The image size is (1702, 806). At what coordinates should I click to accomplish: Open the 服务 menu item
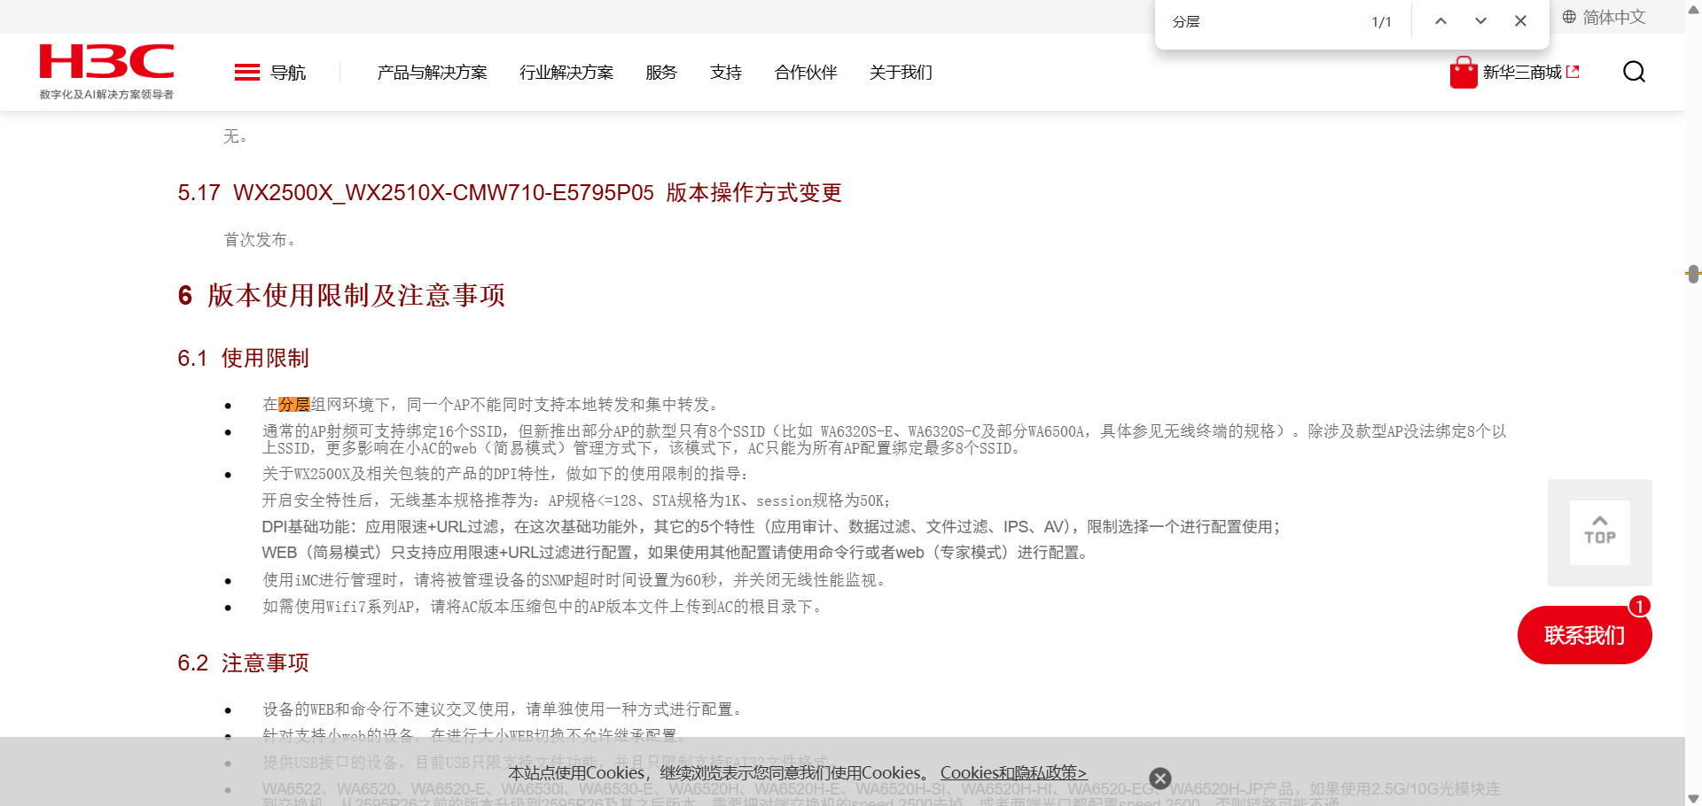click(x=660, y=73)
